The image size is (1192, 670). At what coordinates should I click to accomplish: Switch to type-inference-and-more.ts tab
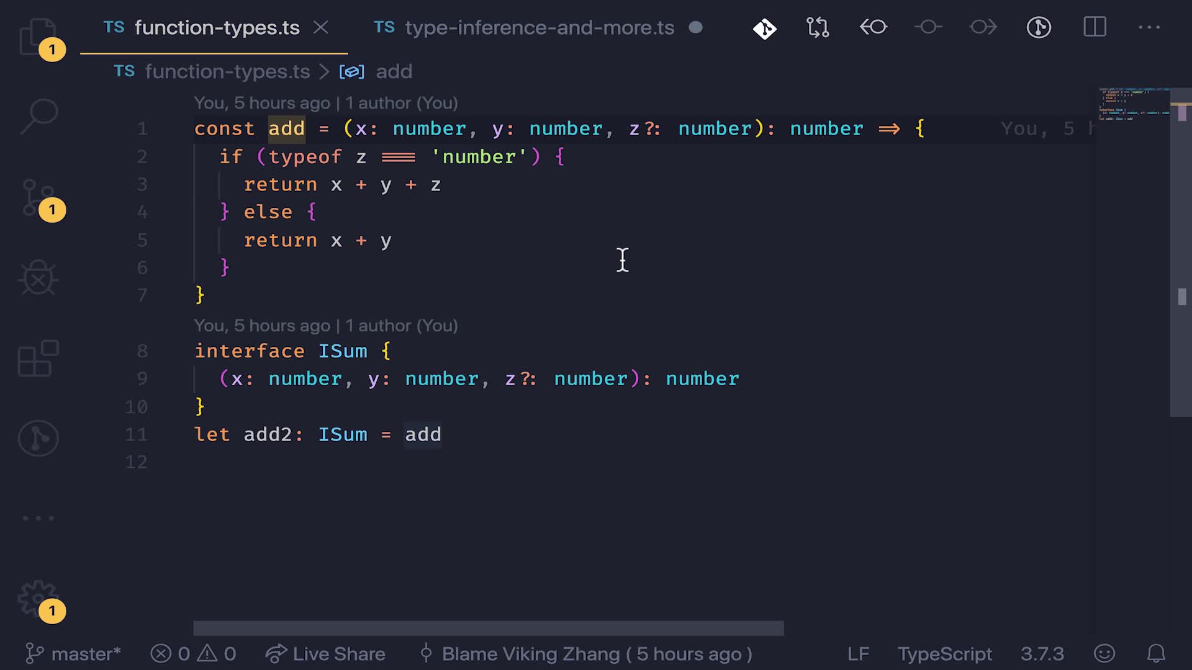(539, 27)
